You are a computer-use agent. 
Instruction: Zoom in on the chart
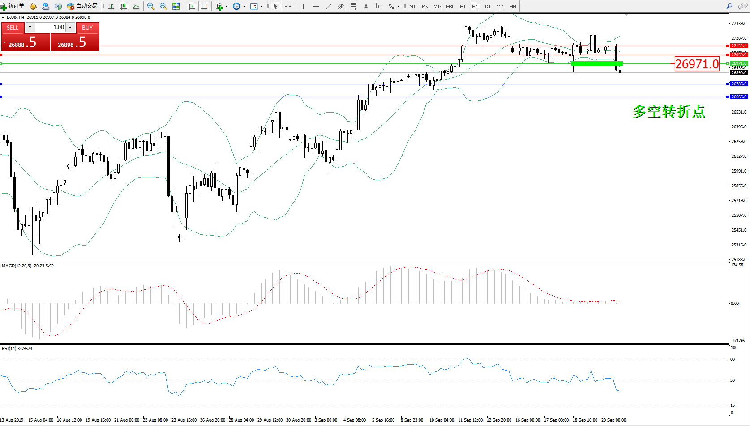click(151, 6)
